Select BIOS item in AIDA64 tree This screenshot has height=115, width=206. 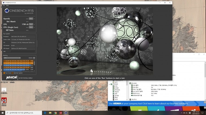[116, 97]
